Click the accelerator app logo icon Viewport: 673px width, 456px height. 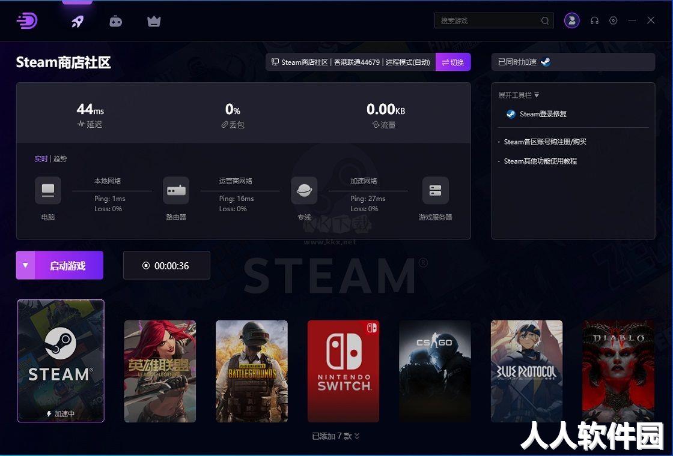(27, 20)
